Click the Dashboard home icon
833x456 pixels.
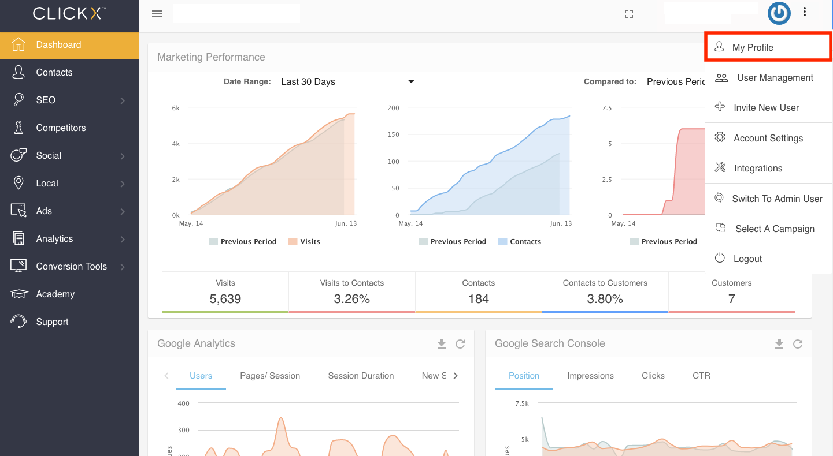[x=18, y=44]
